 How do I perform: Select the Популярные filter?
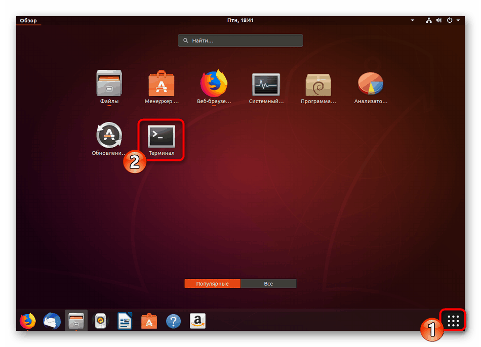click(x=212, y=283)
